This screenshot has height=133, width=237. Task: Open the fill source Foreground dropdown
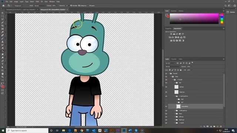pyautogui.click(x=19, y=6)
